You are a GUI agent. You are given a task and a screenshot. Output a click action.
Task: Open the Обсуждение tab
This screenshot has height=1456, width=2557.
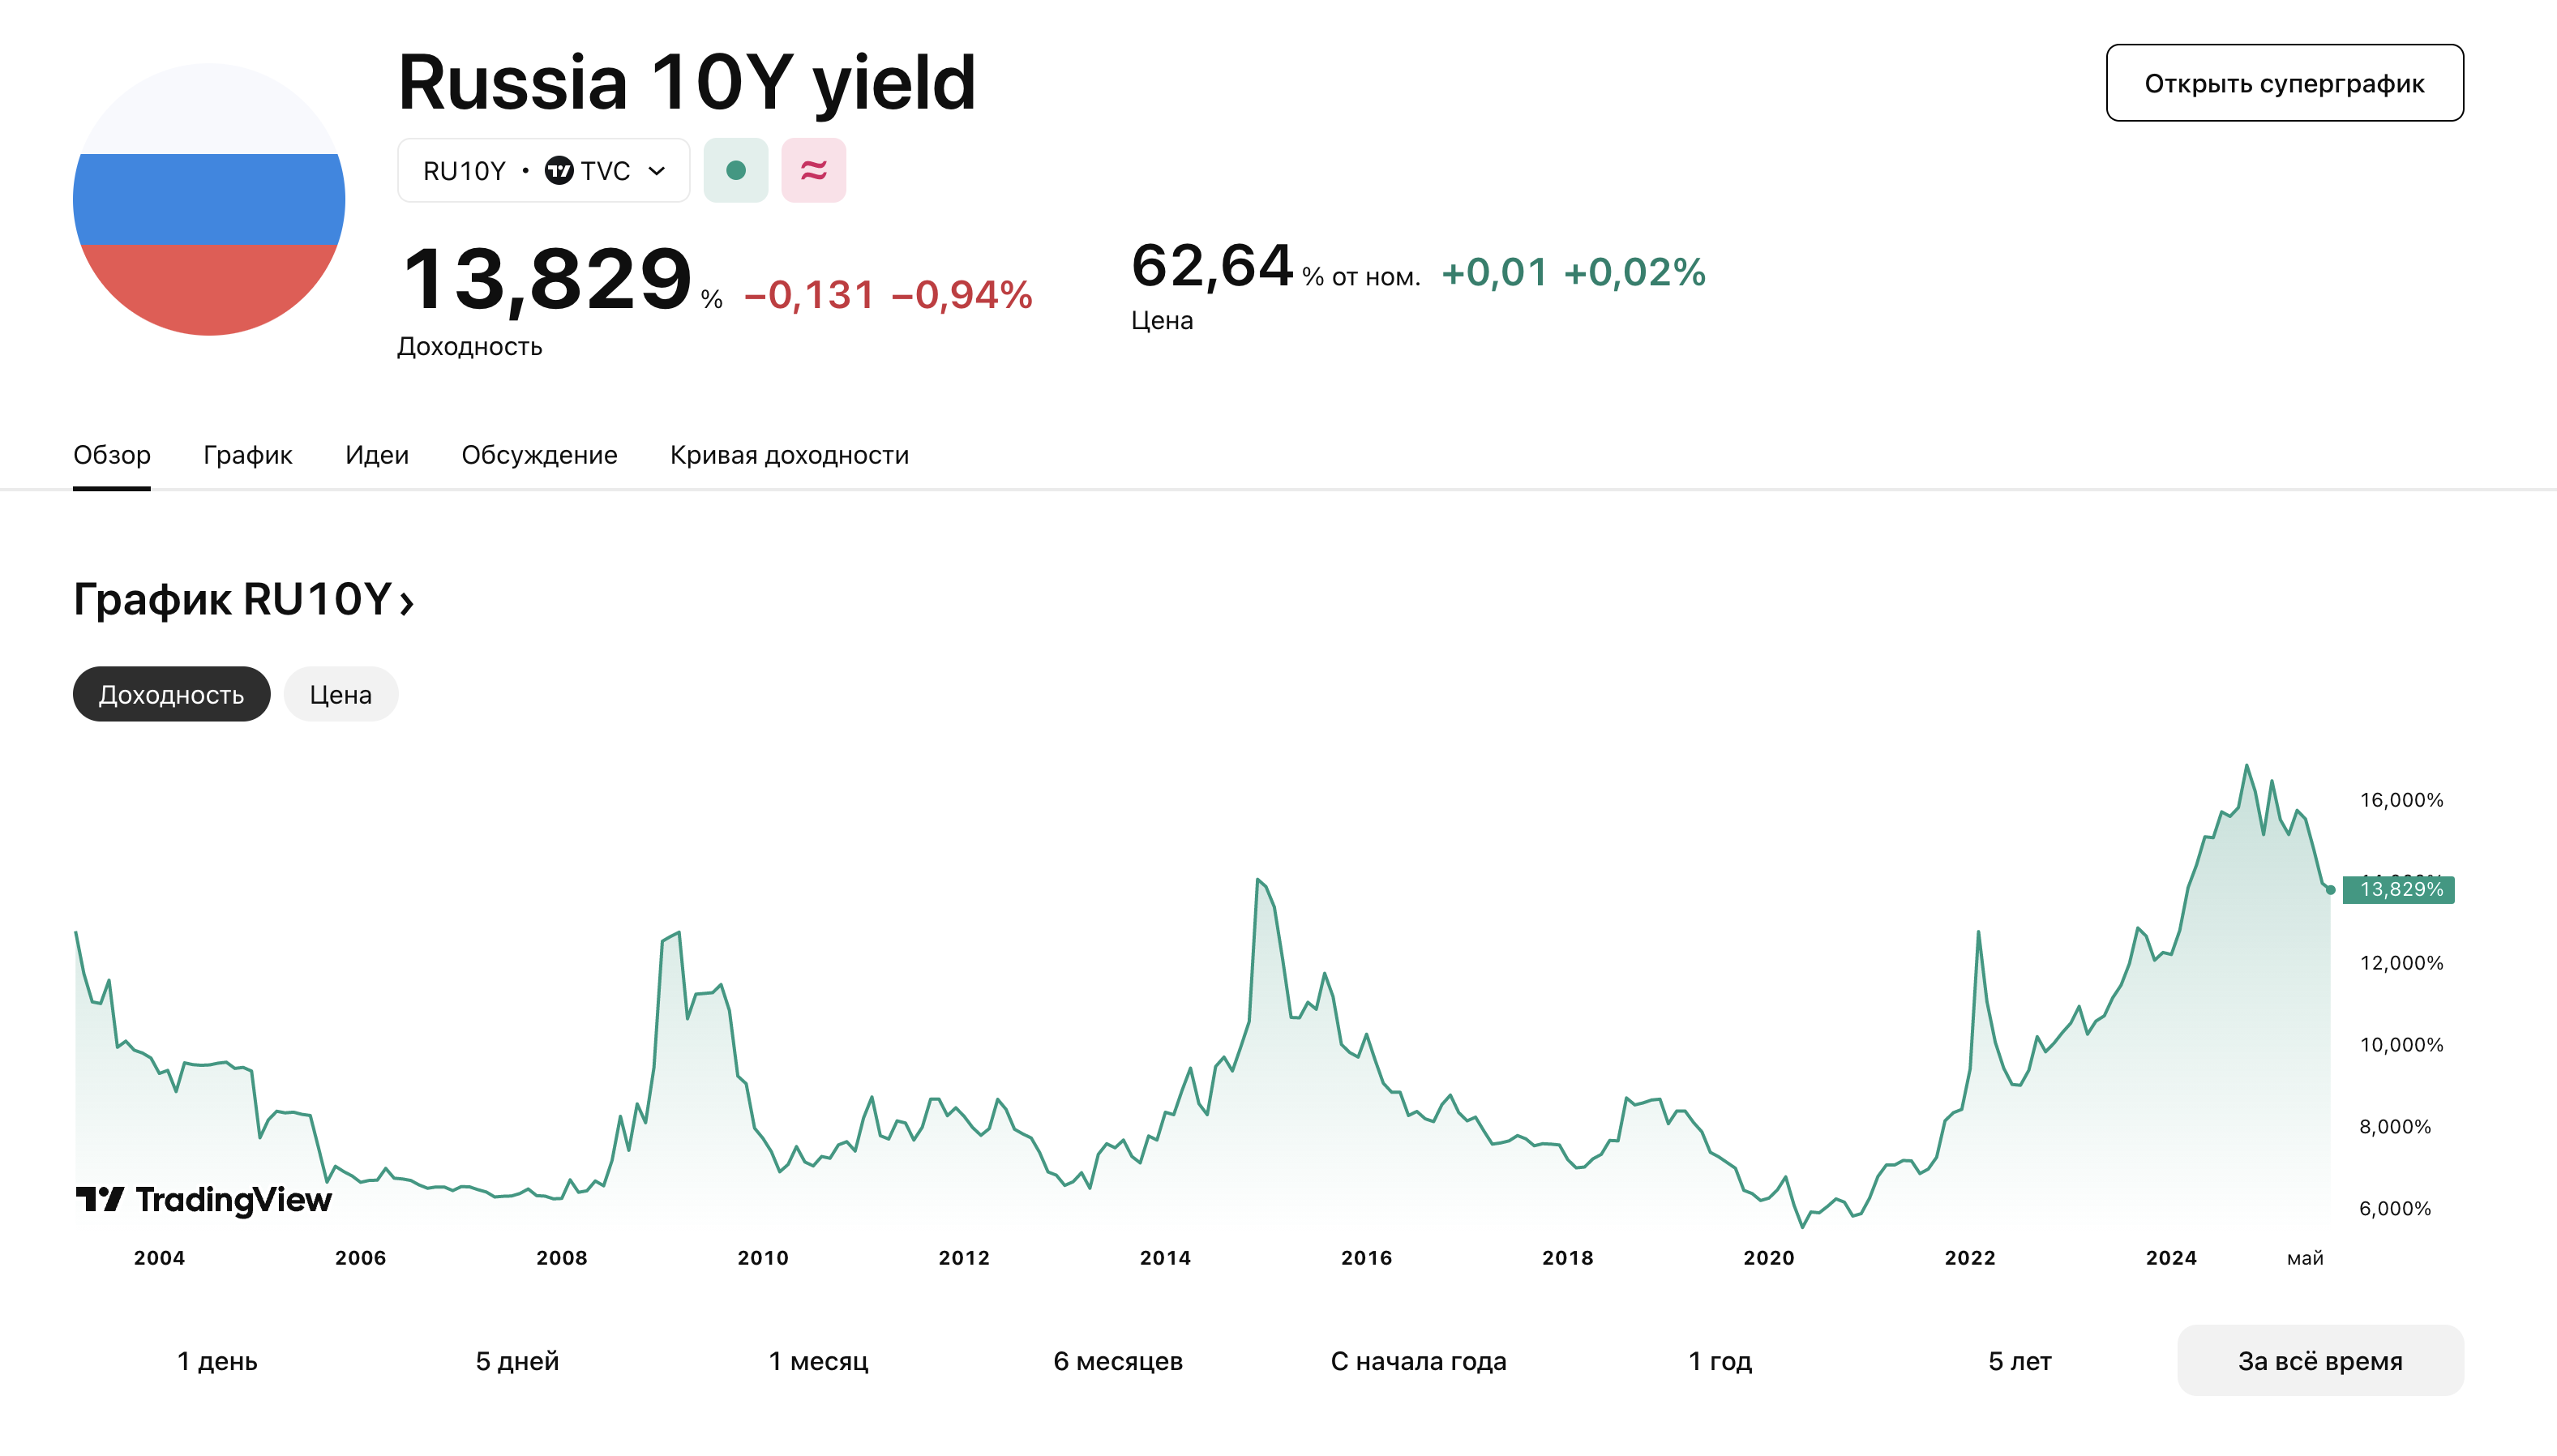[539, 455]
